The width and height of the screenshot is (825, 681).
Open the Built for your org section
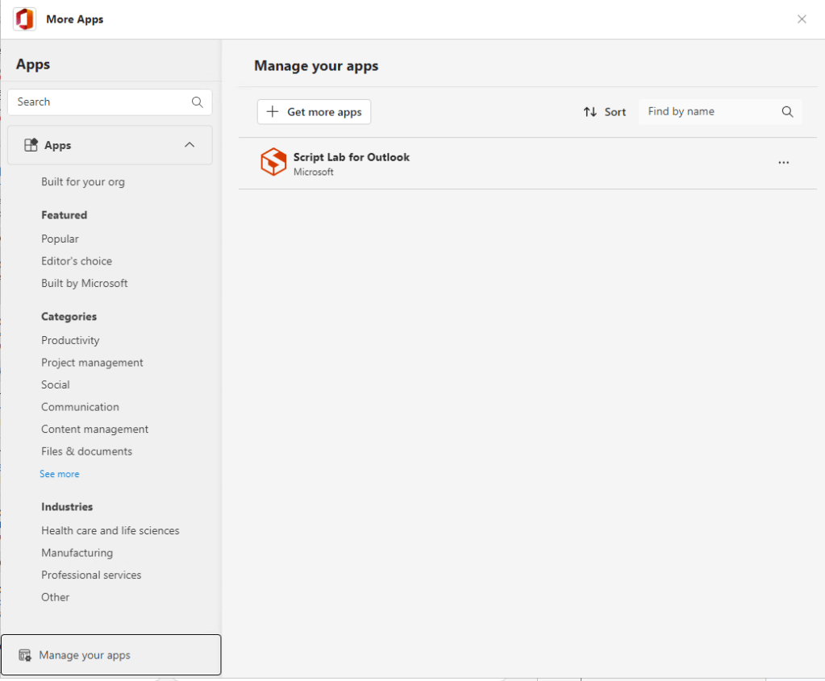[x=83, y=182]
